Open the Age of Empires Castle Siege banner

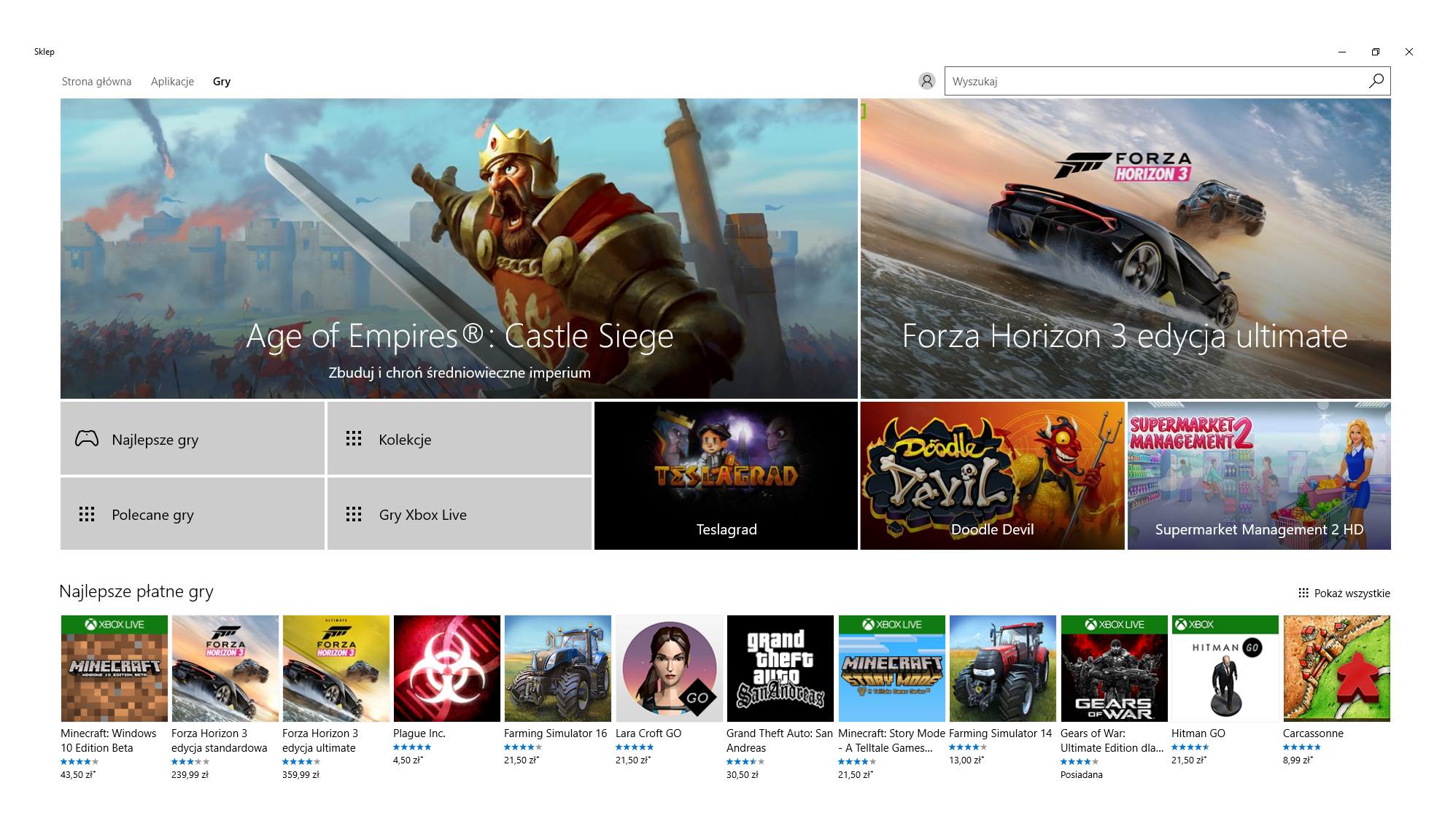[x=459, y=249]
